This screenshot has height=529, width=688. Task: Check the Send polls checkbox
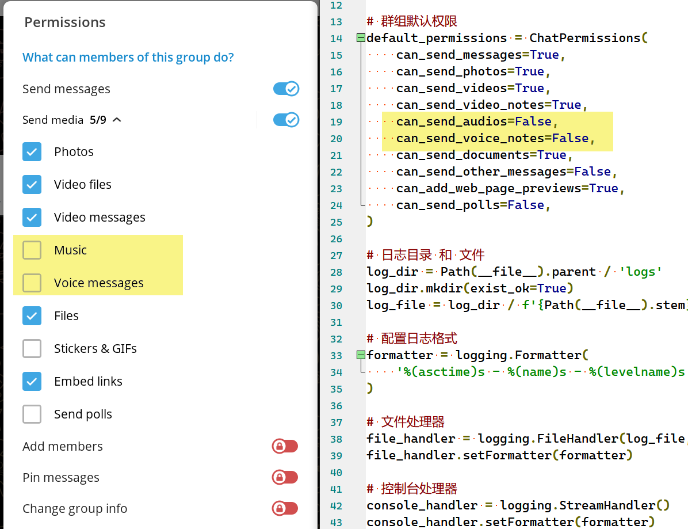[x=32, y=414]
